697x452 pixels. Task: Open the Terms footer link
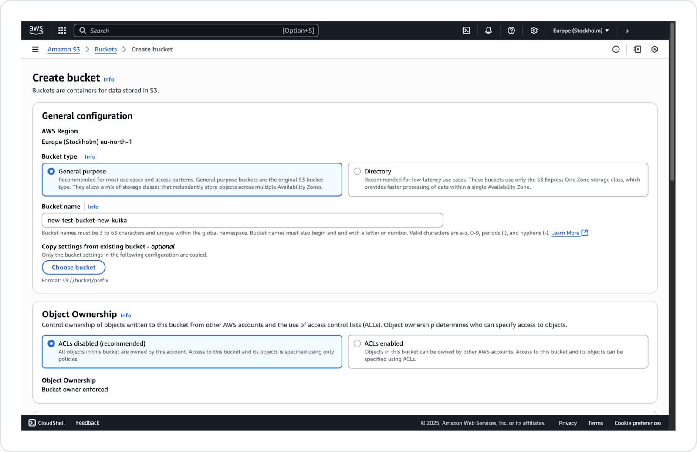595,423
